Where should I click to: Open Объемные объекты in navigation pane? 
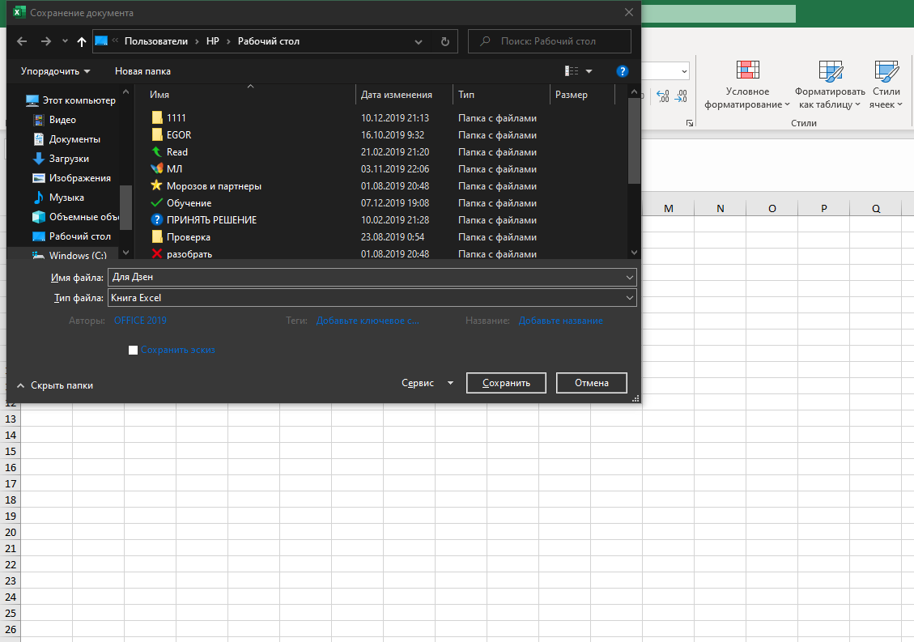(x=76, y=217)
